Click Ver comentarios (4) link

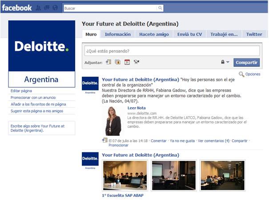point(213,141)
